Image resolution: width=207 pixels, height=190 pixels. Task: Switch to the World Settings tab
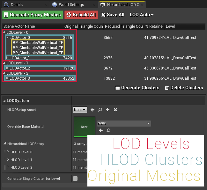tap(71, 5)
